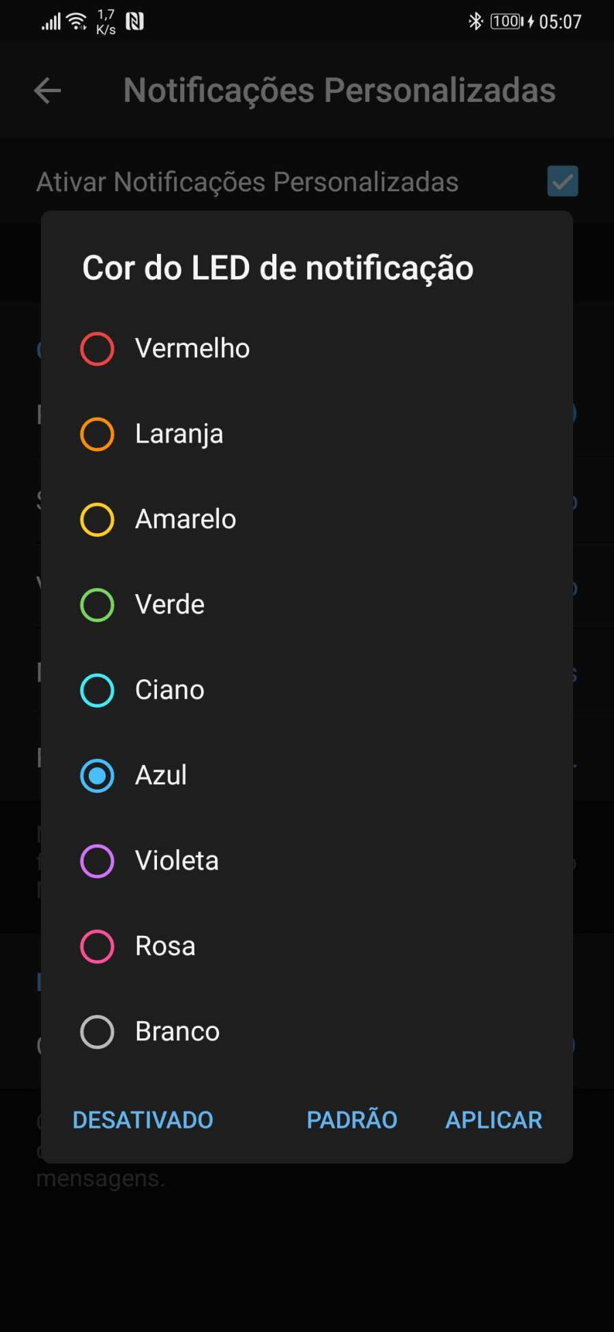This screenshot has height=1332, width=614.
Task: Tap APLICAR to confirm color
Action: click(x=494, y=1120)
